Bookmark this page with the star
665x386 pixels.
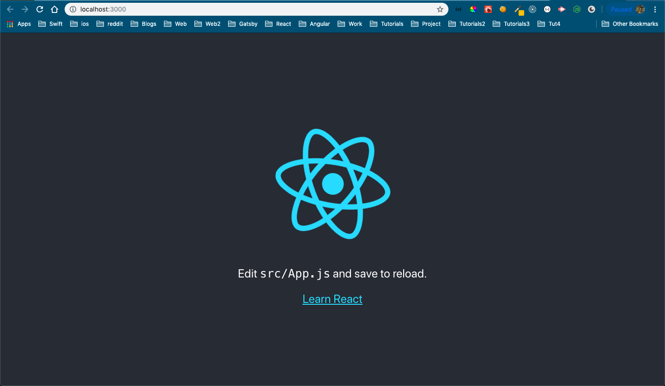(x=440, y=9)
